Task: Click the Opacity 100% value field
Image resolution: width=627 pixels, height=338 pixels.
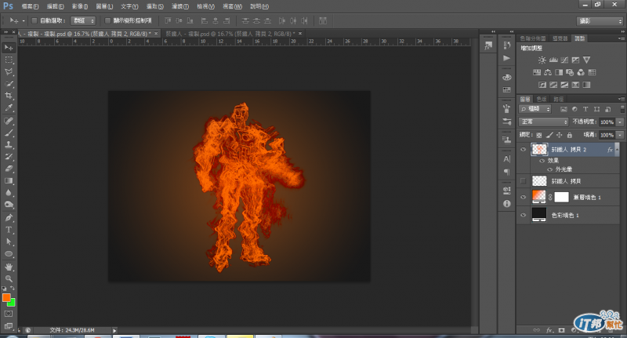Action: click(607, 122)
